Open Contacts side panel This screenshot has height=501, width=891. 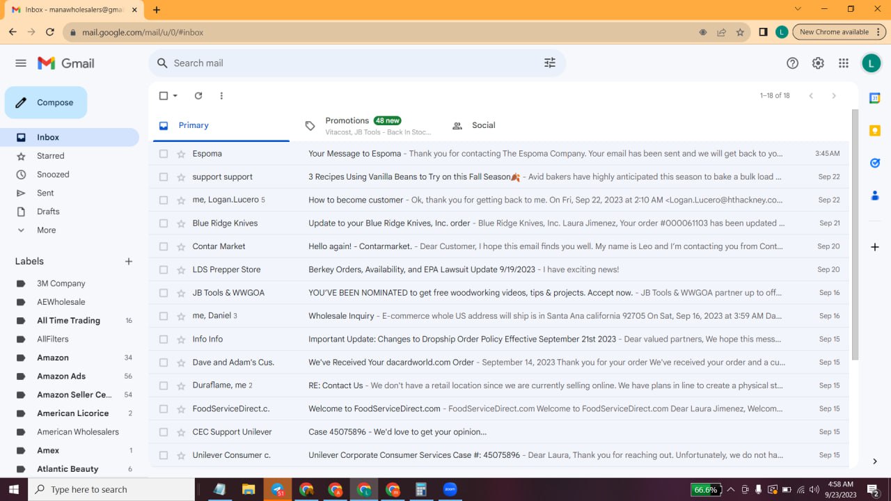pos(875,196)
